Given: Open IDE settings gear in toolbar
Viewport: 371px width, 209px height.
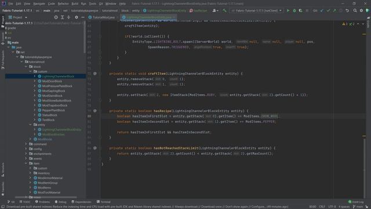Looking at the screenshot, I should click(x=361, y=10).
